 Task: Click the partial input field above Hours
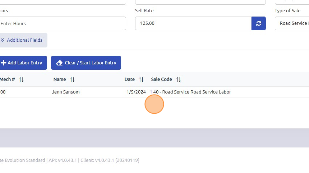pos(62,2)
